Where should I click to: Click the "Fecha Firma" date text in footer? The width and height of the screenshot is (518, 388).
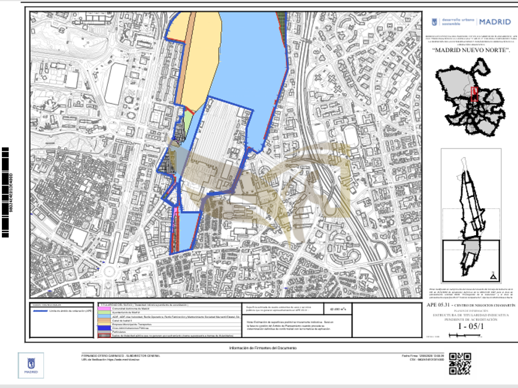point(422,356)
